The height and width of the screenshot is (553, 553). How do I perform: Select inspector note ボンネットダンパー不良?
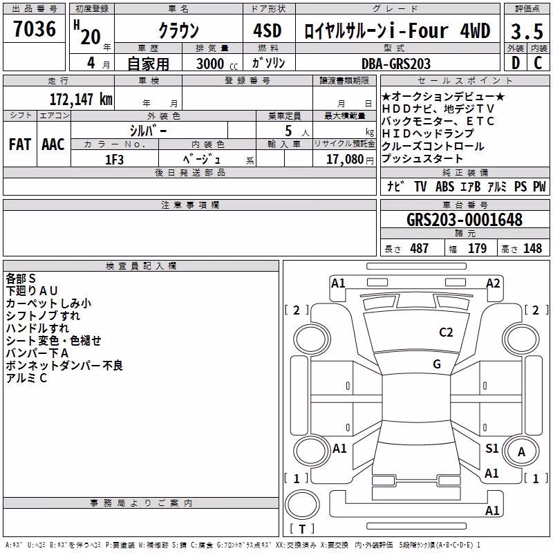pos(64,366)
